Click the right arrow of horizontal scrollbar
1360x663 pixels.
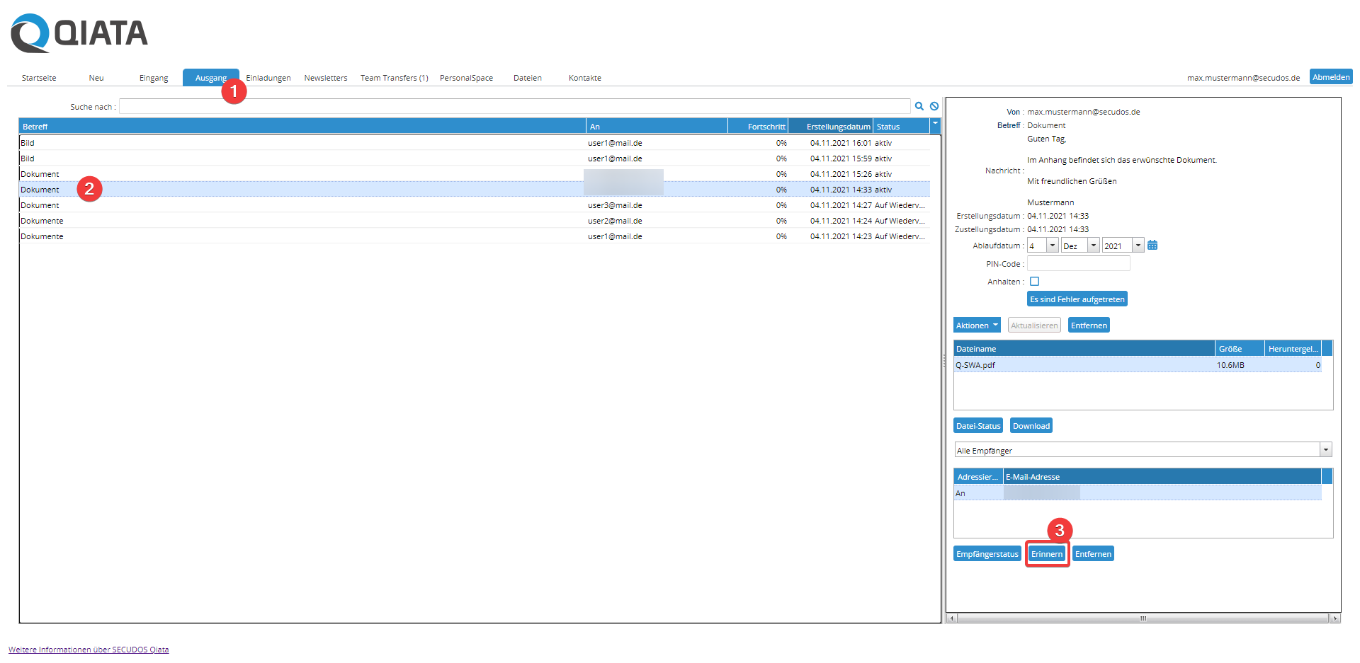click(x=1335, y=618)
